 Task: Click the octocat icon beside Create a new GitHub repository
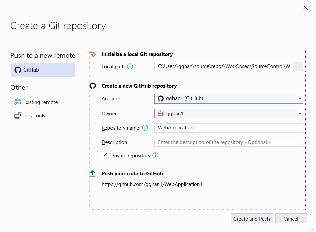(93, 86)
